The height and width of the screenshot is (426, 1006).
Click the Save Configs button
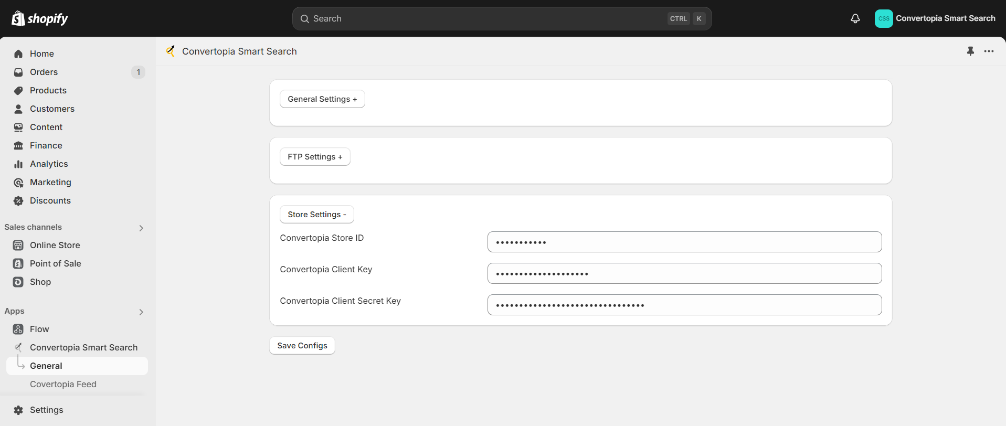(302, 345)
